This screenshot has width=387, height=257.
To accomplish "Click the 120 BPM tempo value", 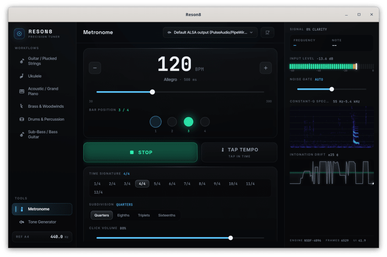I will 174,64.
